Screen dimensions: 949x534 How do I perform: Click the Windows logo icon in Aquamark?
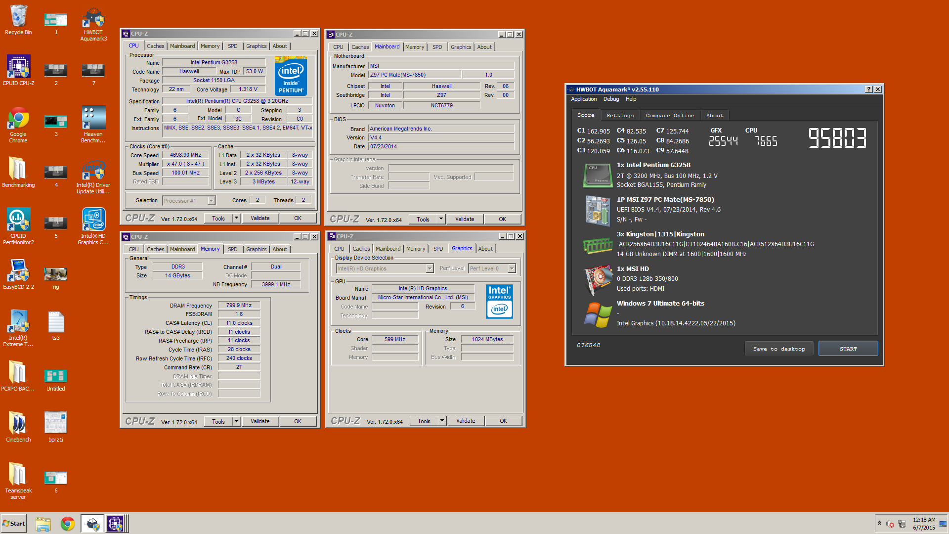point(597,314)
